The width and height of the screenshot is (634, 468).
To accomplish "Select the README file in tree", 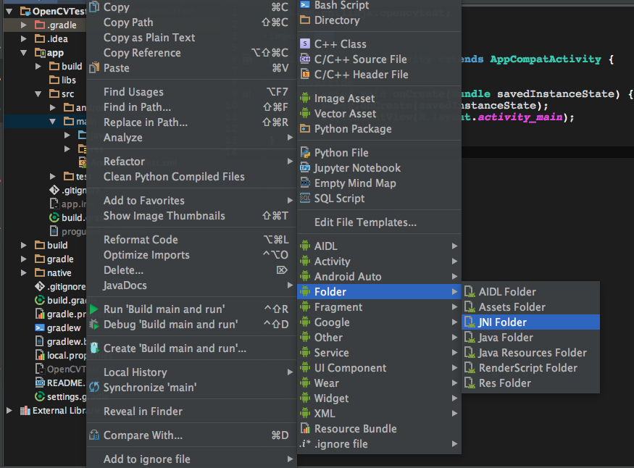I will point(60,383).
